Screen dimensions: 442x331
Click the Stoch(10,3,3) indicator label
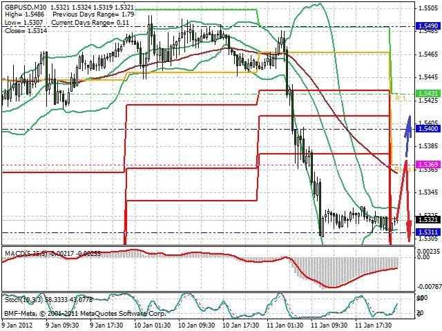[23, 300]
